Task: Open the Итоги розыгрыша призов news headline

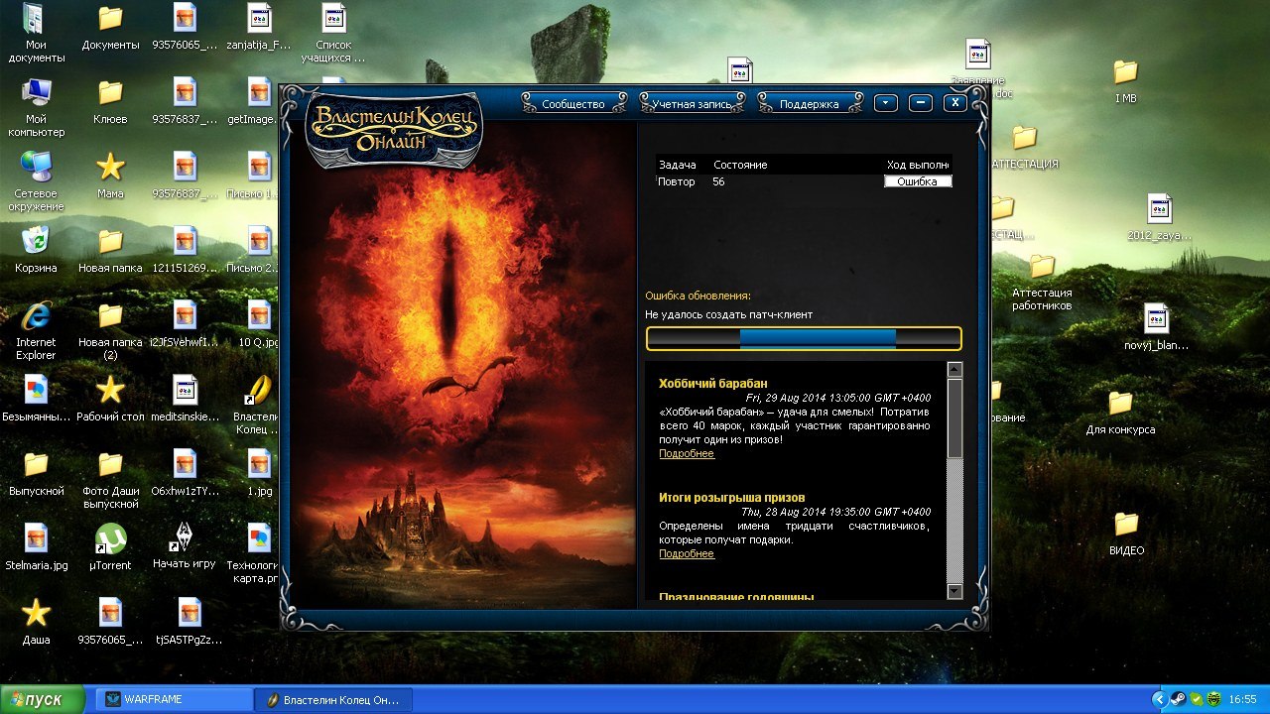Action: click(x=732, y=497)
